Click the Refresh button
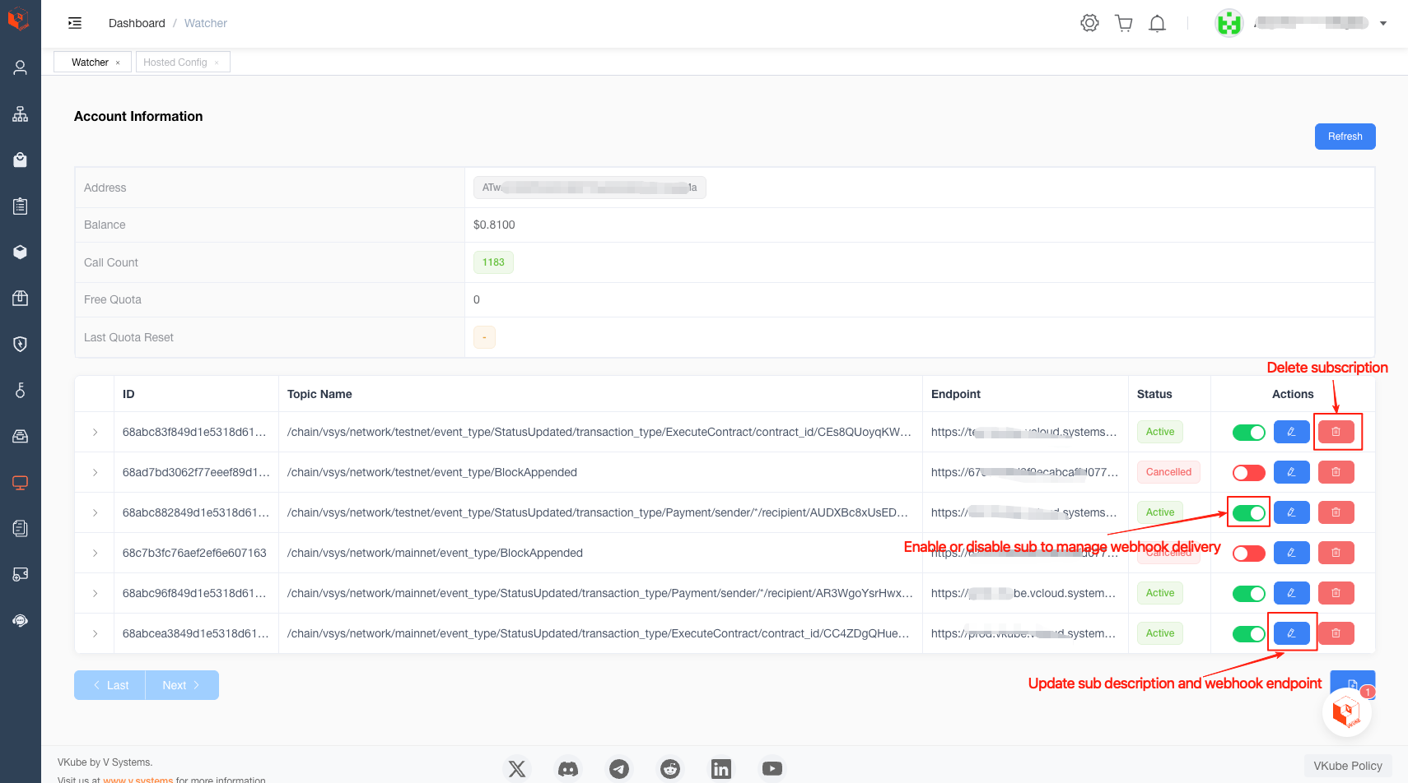Screen dimensions: 1408x783 (1345, 137)
